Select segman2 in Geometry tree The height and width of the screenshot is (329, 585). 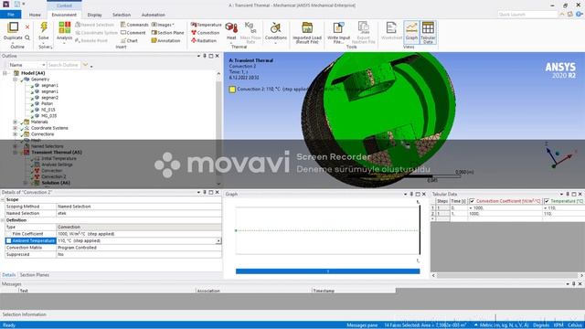coord(49,98)
